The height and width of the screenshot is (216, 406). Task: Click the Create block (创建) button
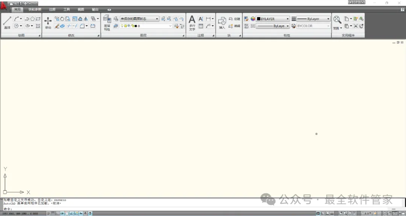click(x=234, y=19)
